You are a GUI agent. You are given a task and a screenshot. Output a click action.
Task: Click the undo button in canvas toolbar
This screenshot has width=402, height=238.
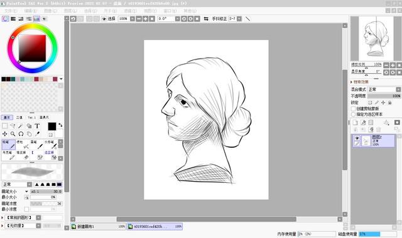click(x=73, y=19)
